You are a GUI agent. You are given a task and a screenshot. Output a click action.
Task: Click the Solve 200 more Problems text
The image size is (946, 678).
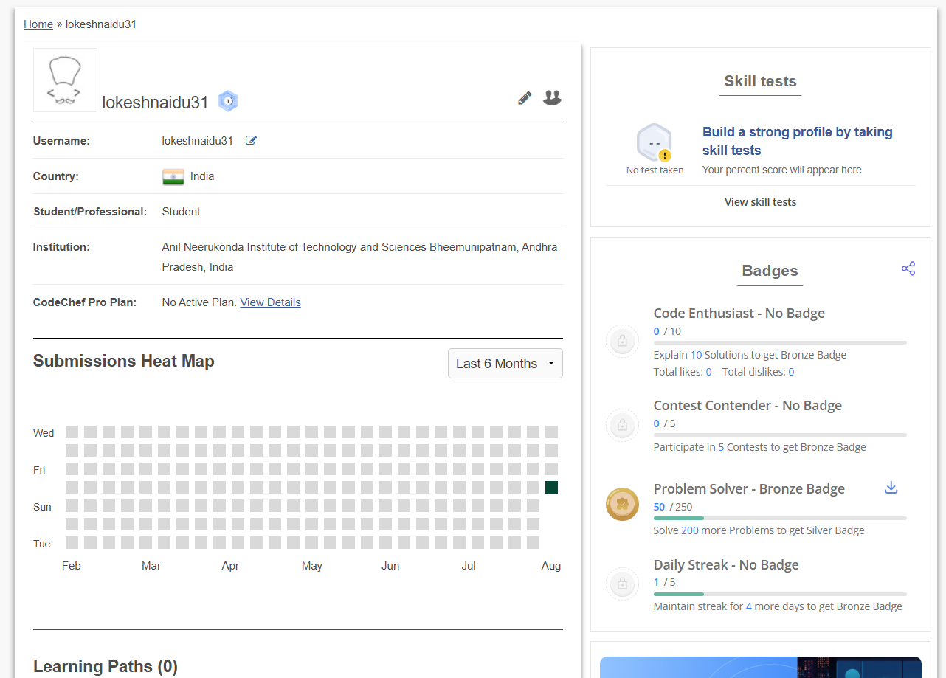(x=759, y=530)
